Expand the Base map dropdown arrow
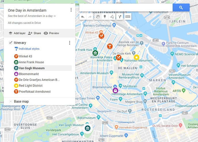This screenshot has width=198, height=142. 11,101
